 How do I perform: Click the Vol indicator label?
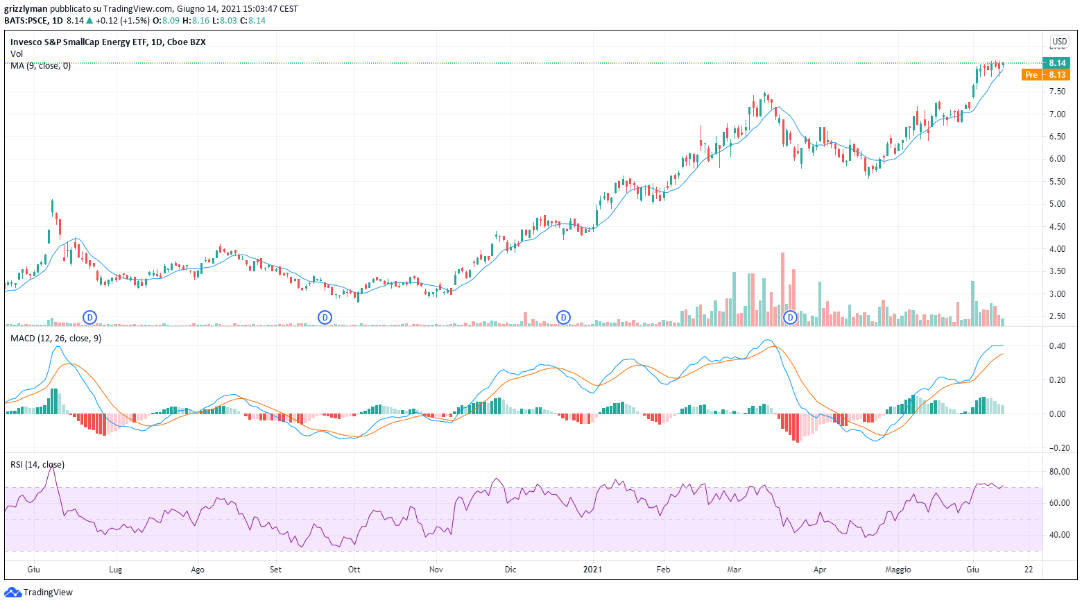coord(17,53)
